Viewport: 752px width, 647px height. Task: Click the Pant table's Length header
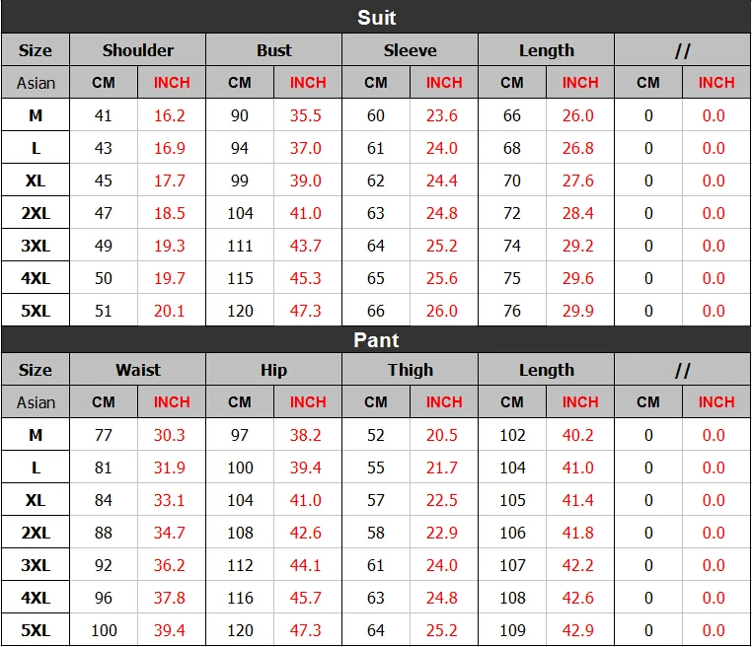point(546,370)
